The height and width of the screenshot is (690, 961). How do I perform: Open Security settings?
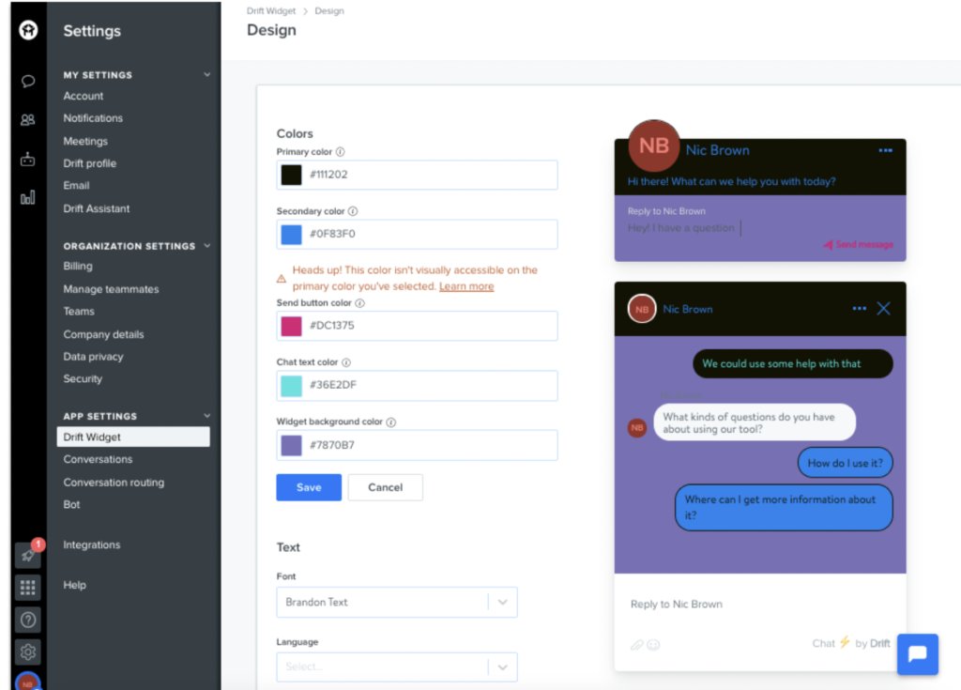[83, 378]
